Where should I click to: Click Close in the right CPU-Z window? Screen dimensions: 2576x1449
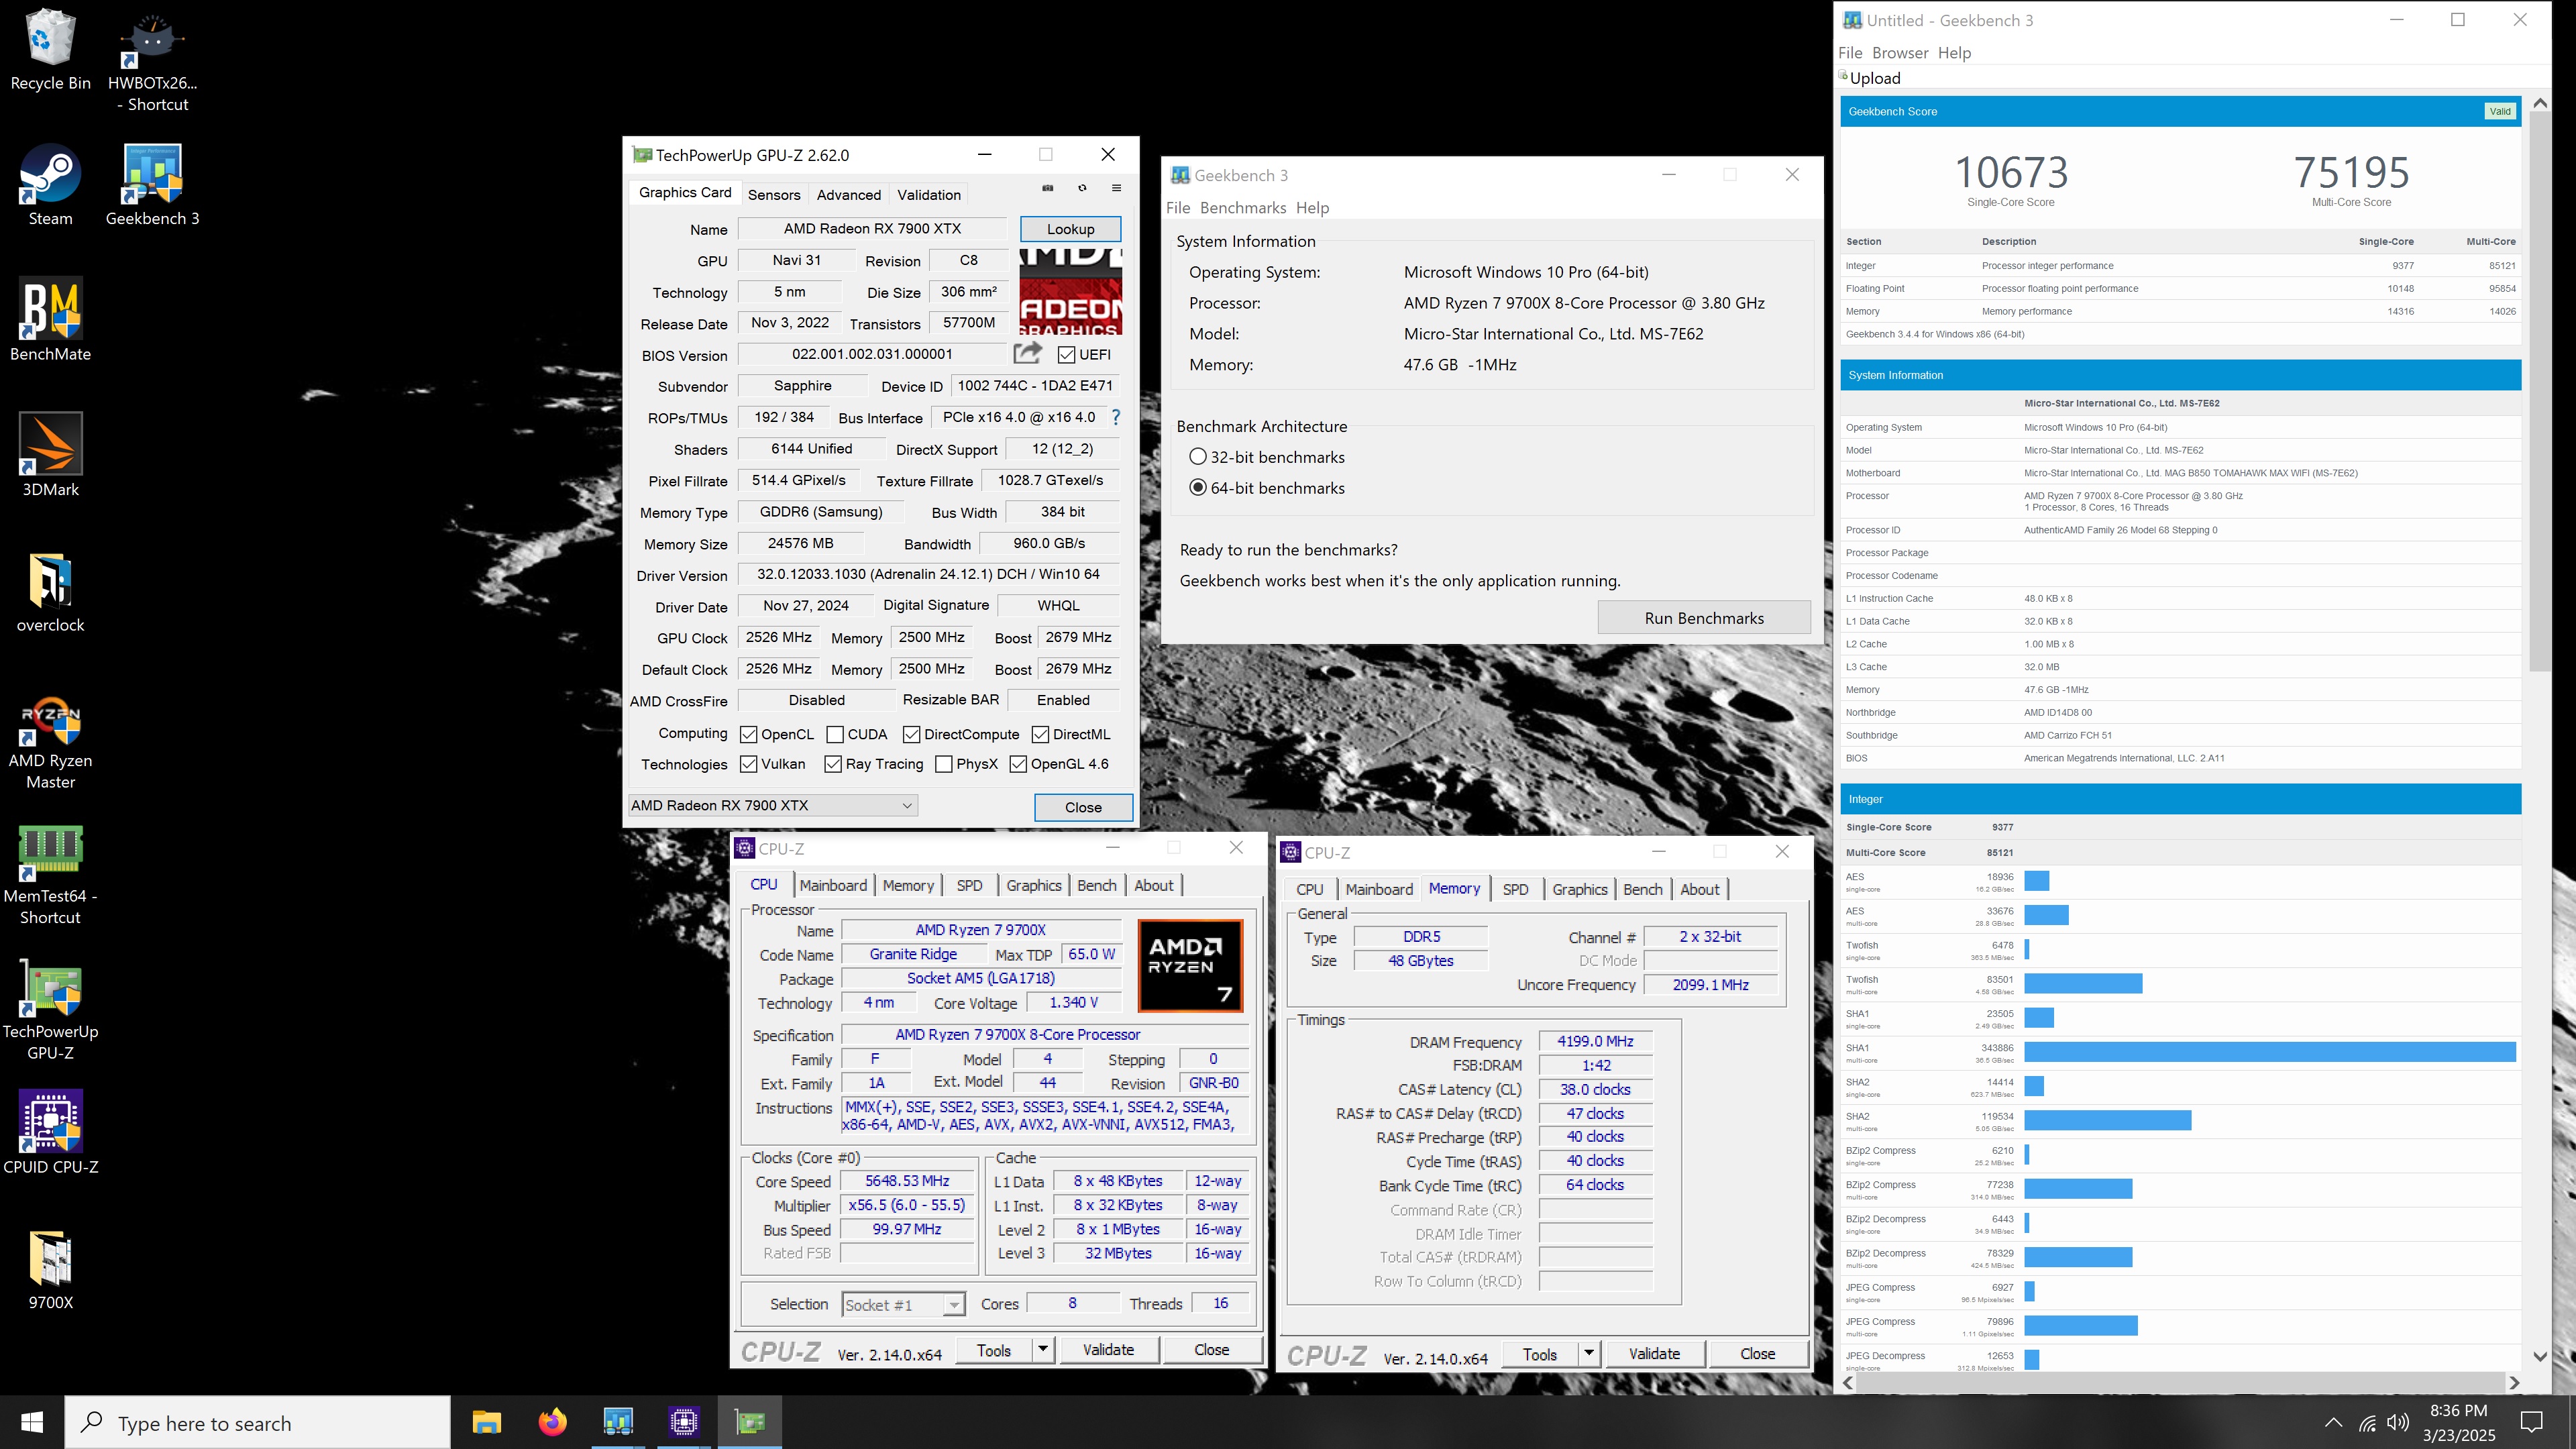point(1757,1353)
